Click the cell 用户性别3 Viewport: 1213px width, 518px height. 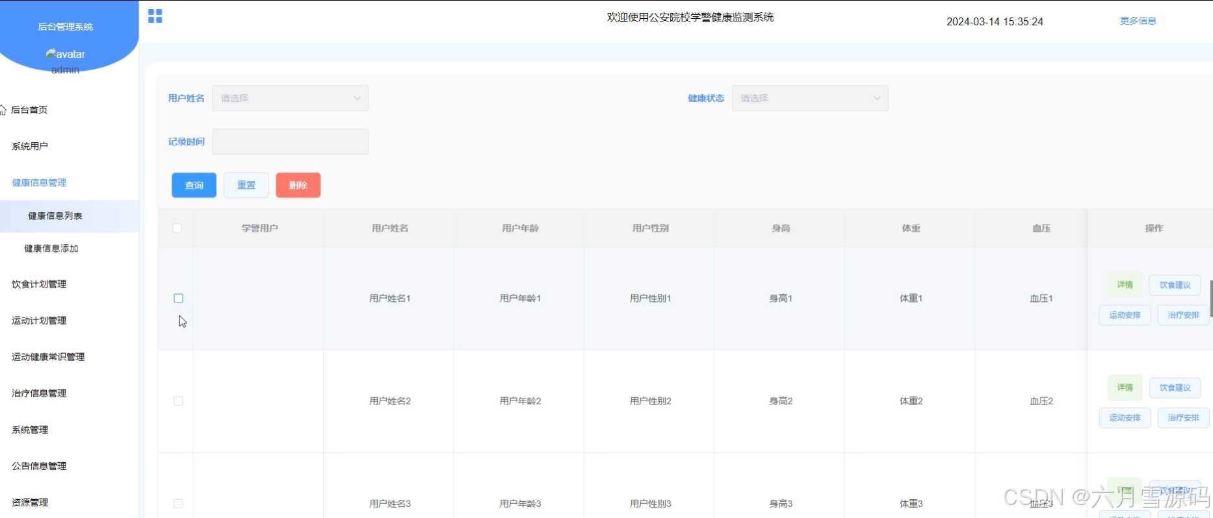point(650,503)
